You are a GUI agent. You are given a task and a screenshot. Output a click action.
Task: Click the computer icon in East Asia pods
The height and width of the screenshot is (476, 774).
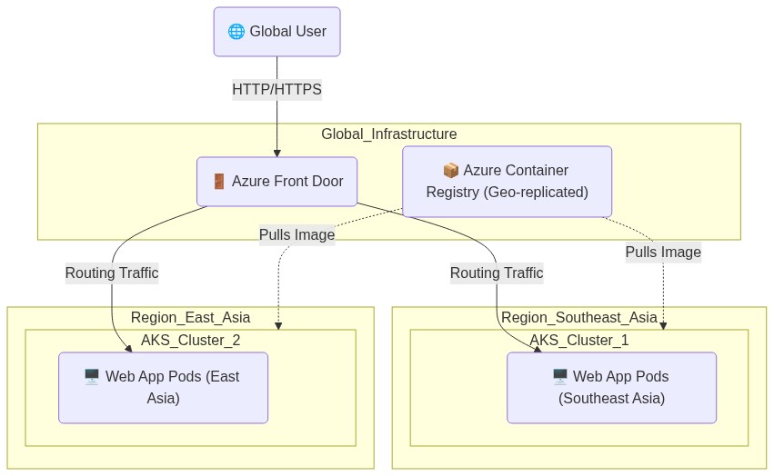coord(92,377)
